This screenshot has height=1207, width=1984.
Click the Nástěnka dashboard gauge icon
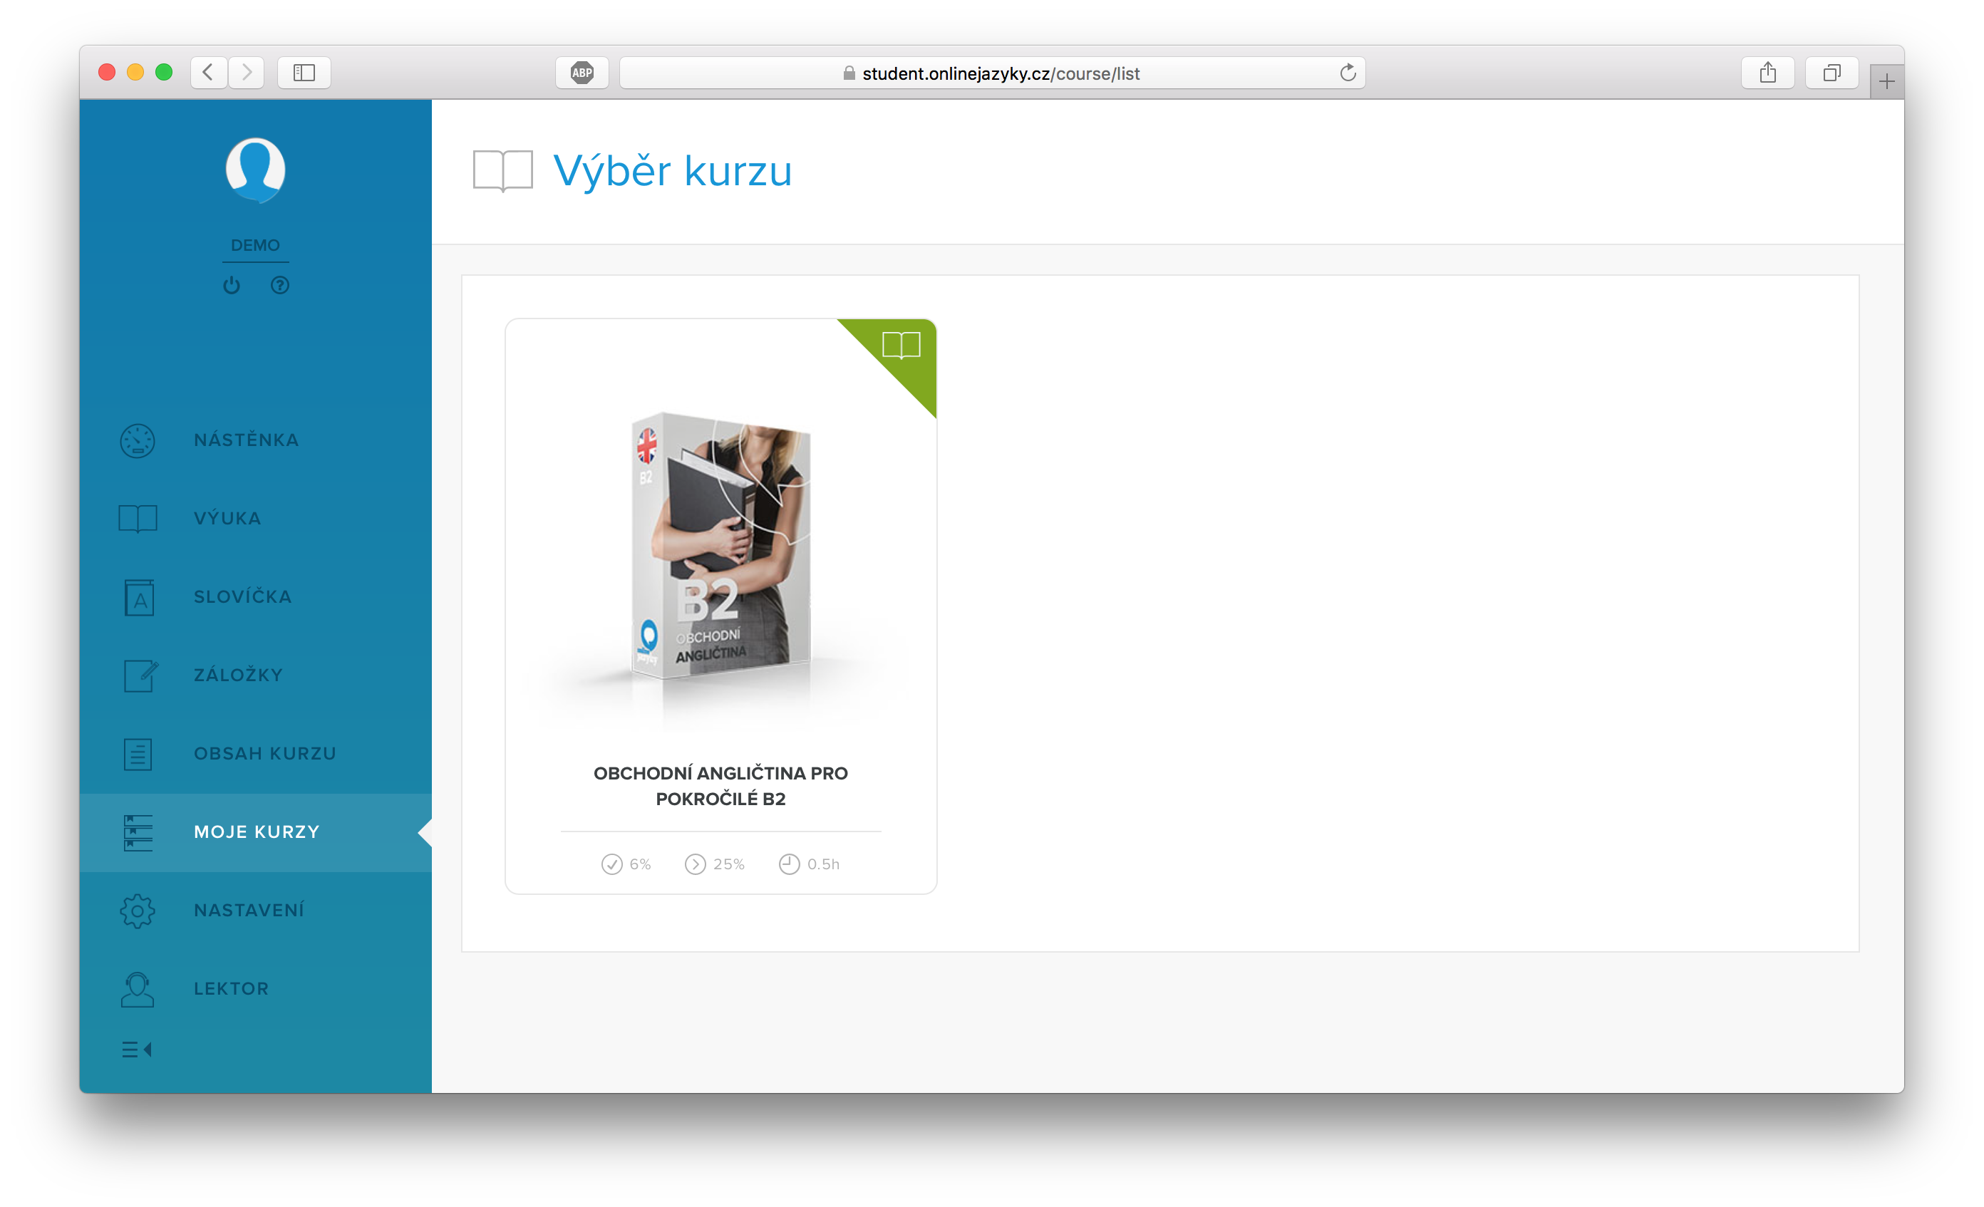click(x=138, y=440)
